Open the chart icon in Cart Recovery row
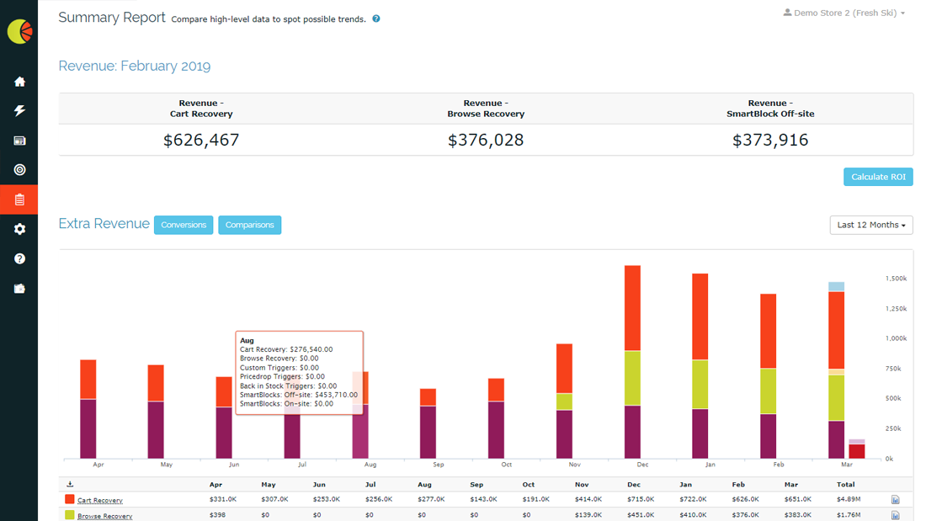This screenshot has width=926, height=521. [895, 500]
